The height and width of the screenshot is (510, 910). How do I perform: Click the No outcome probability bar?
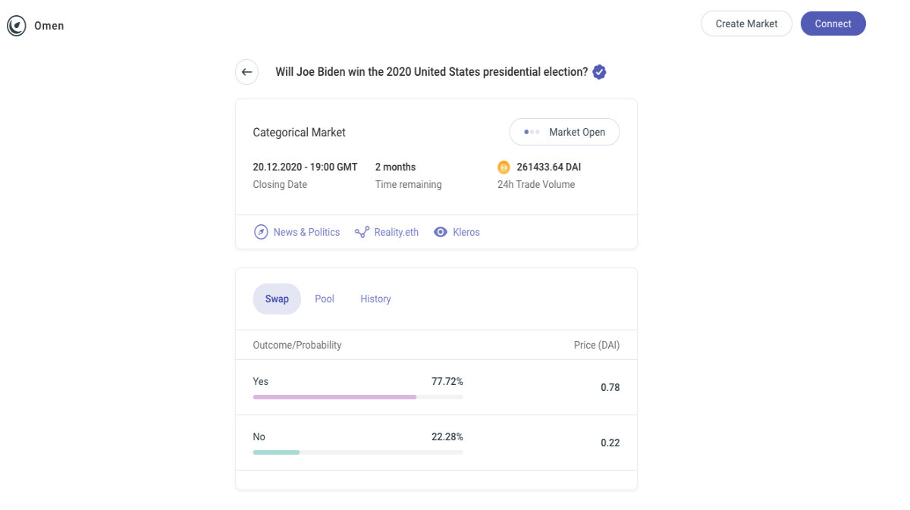[358, 452]
